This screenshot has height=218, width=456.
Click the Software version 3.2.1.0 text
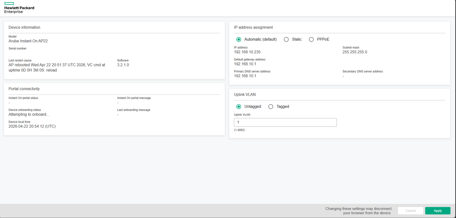coord(123,65)
